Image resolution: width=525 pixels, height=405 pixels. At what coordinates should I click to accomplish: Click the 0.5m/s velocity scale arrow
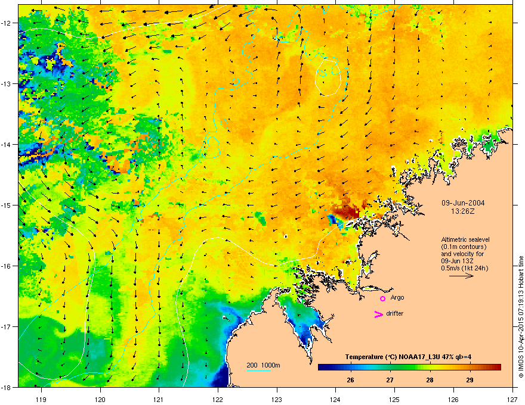[x=461, y=276]
